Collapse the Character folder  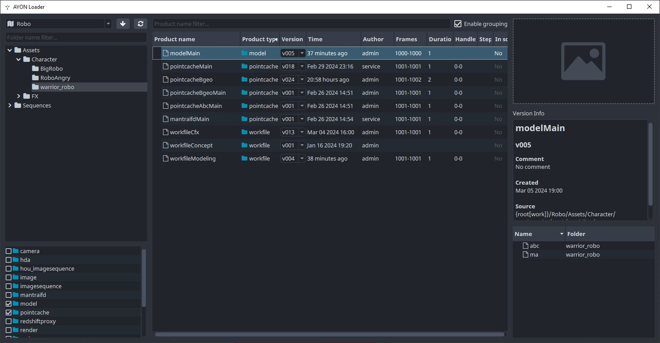tap(18, 59)
